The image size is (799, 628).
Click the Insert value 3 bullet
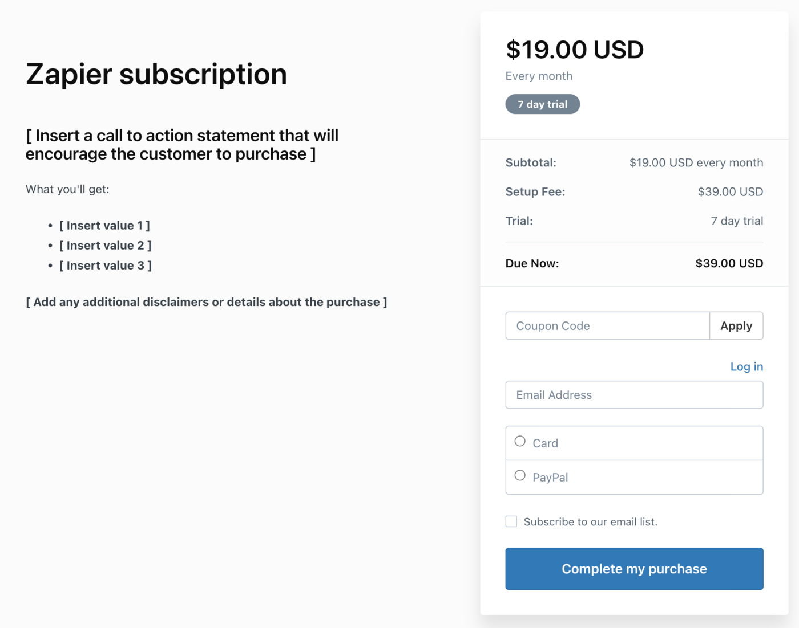tap(105, 266)
